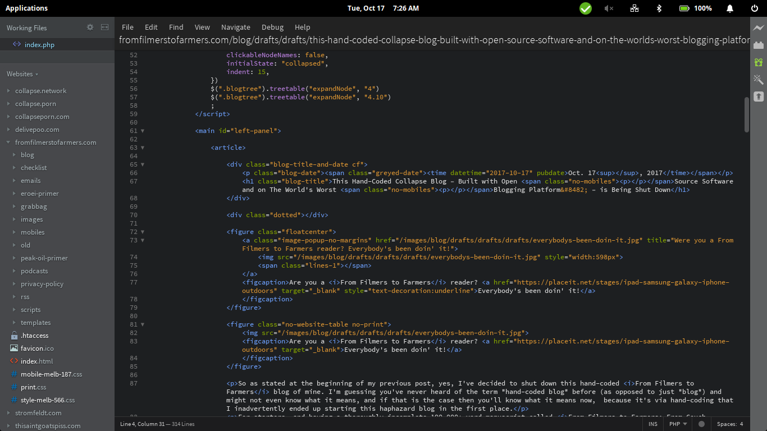Screen dimensions: 767x431
Task: Toggle INS insert/overwrite mode
Action: [653, 424]
